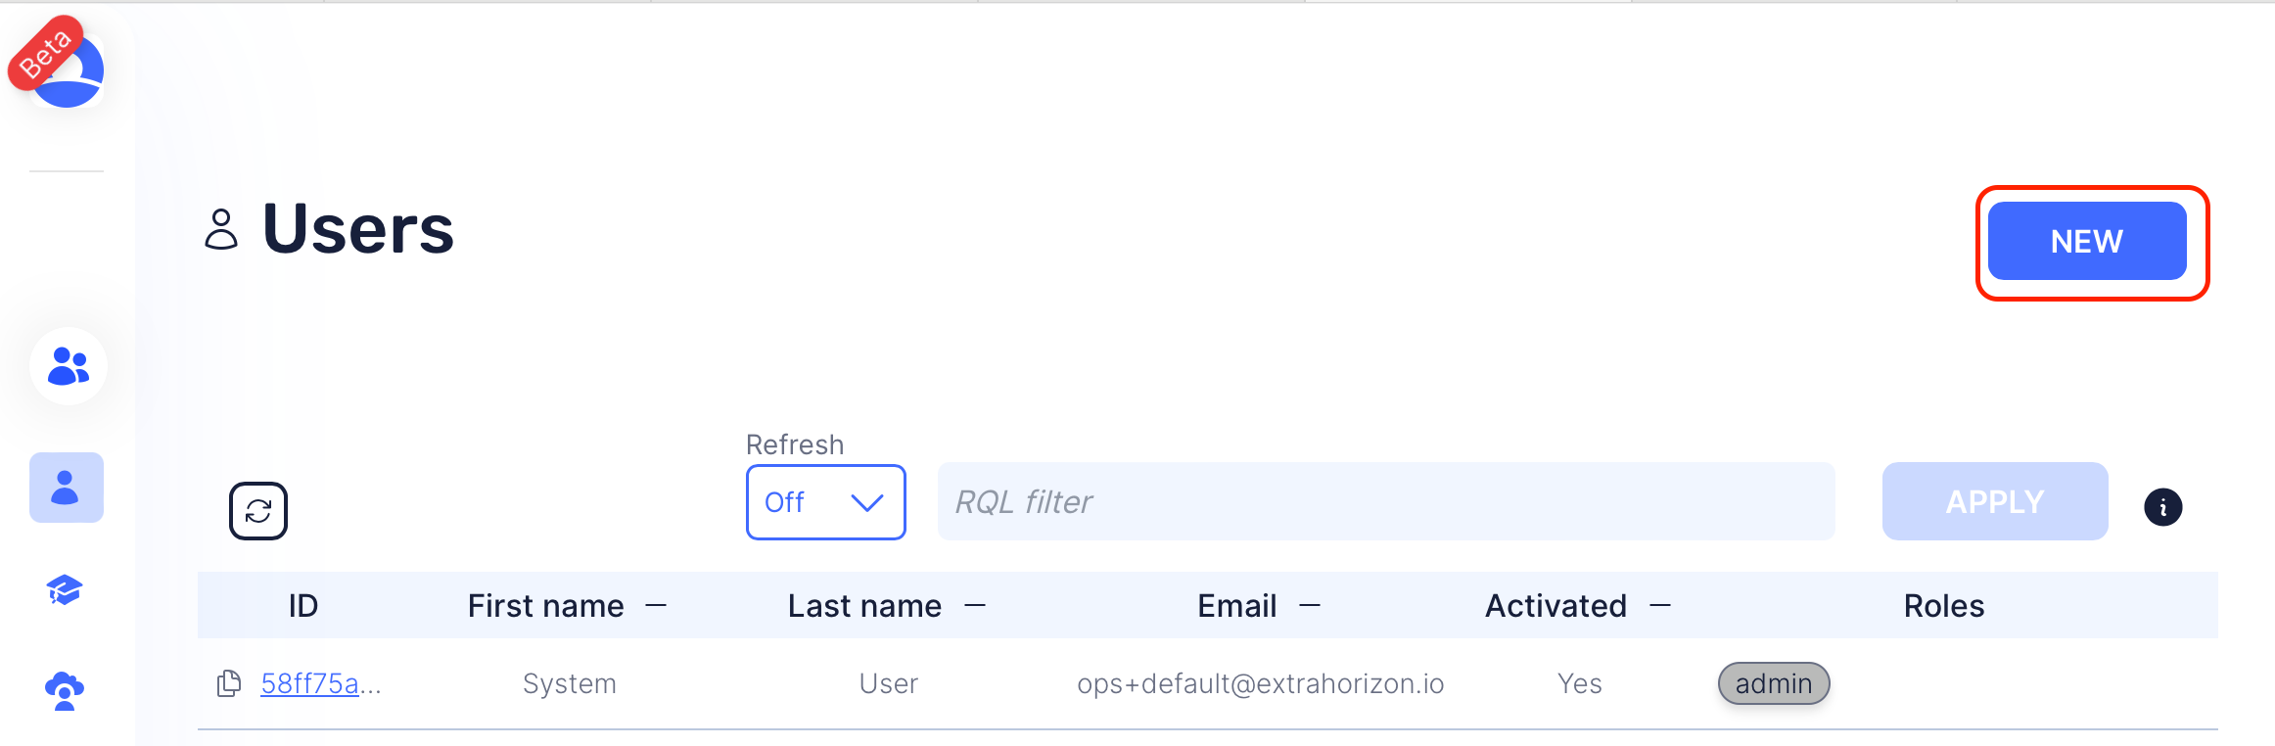The image size is (2275, 746).
Task: Open the cloud user sidebar icon
Action: pyautogui.click(x=65, y=691)
